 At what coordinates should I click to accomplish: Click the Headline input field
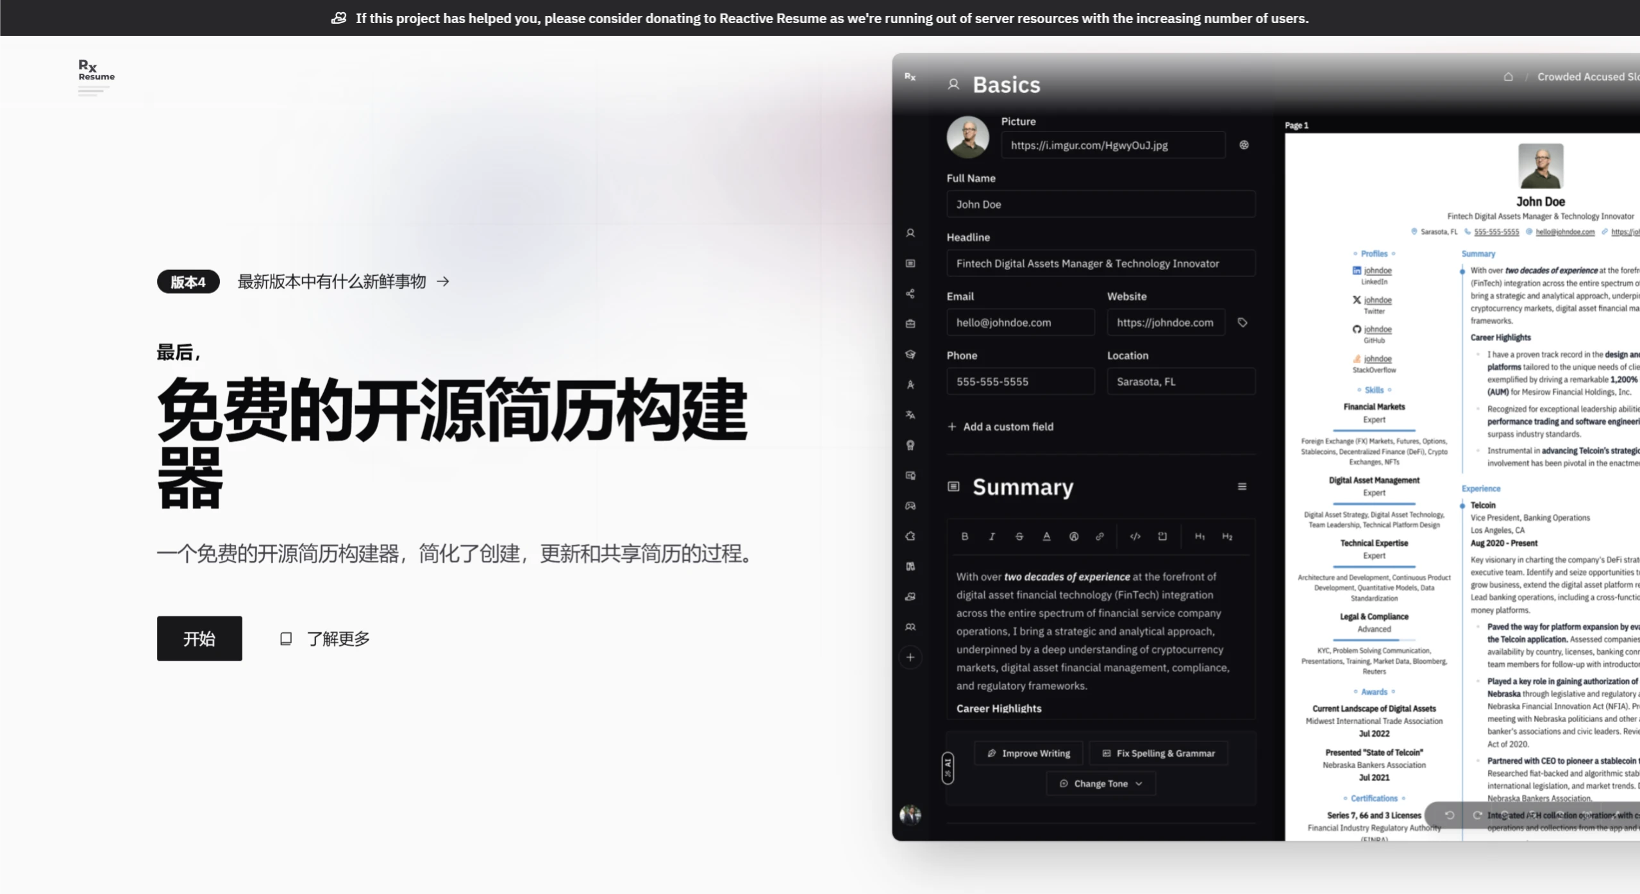click(x=1101, y=263)
